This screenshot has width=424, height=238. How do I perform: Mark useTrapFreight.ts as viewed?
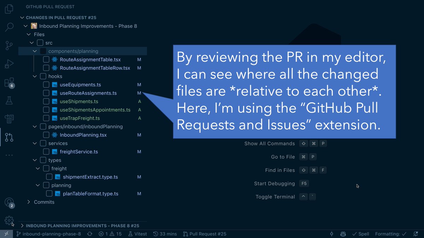46,118
